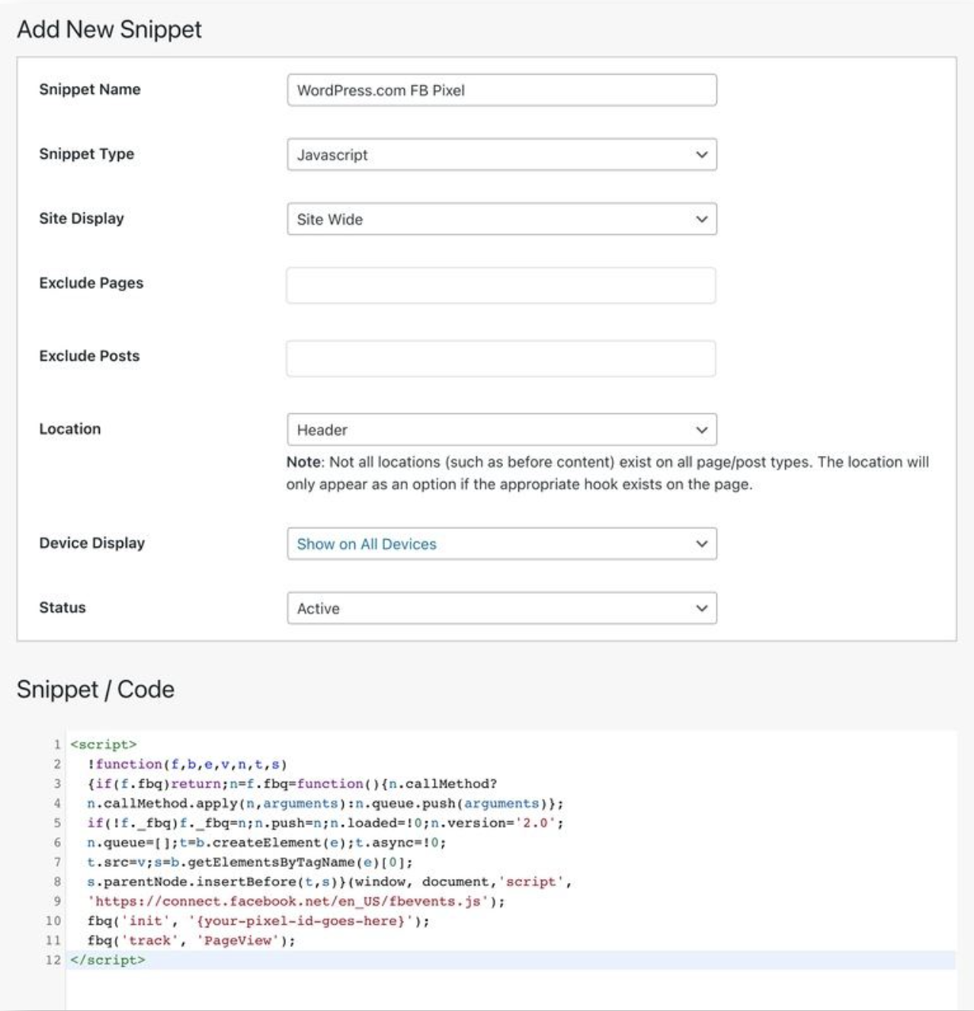Click line number 1 in code gutter
This screenshot has width=974, height=1011.
(x=57, y=744)
